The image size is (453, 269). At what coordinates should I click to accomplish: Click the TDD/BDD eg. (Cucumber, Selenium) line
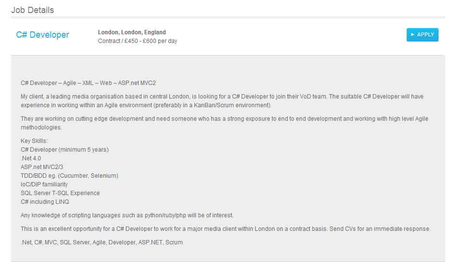click(69, 176)
